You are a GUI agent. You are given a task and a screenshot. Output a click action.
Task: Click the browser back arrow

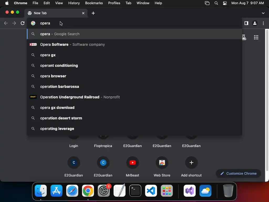point(6,23)
